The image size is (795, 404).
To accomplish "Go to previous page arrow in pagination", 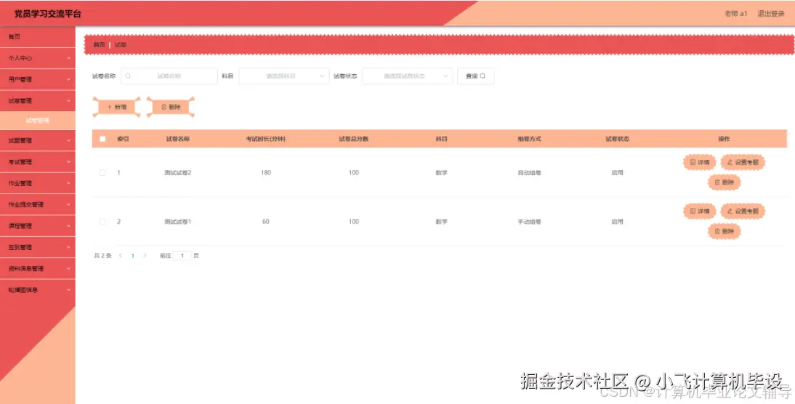I will point(121,256).
